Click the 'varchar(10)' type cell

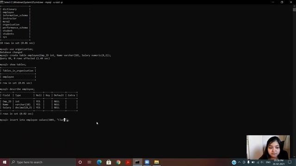click(23, 105)
